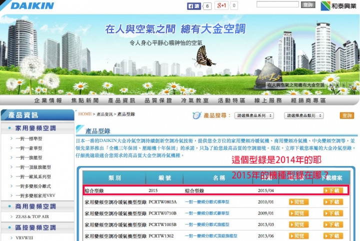Open the 經銷商專區 menu
This screenshot has width=360, height=241.
click(308, 100)
